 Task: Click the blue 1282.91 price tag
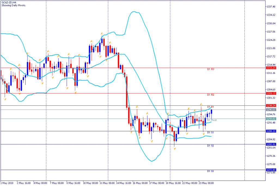(271, 144)
